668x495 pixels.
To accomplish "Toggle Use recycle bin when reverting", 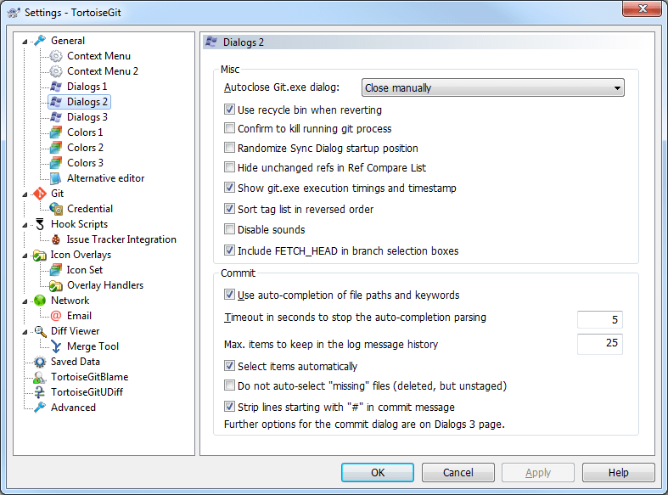I will [x=230, y=110].
